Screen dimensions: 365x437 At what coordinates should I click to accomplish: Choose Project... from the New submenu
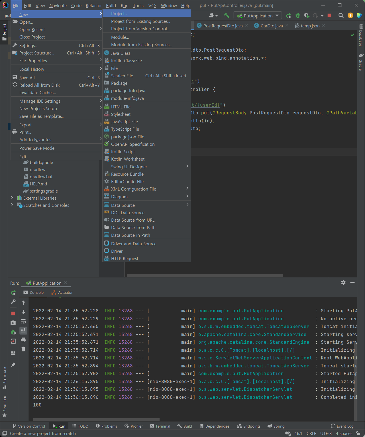pos(146,13)
